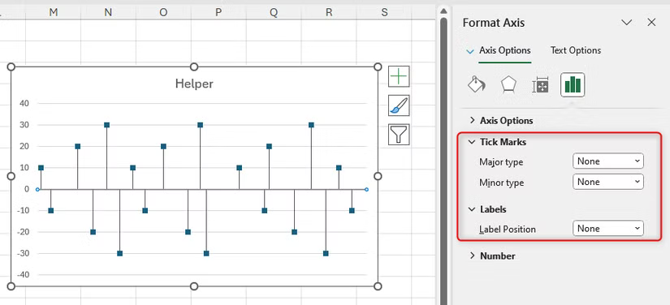Click the Label Position label
The height and width of the screenshot is (305, 670).
[x=508, y=230]
